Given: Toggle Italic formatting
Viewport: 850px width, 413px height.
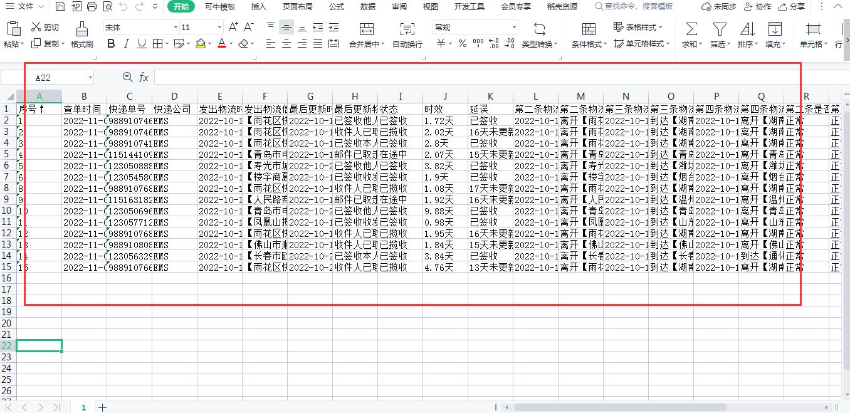Looking at the screenshot, I should 126,44.
